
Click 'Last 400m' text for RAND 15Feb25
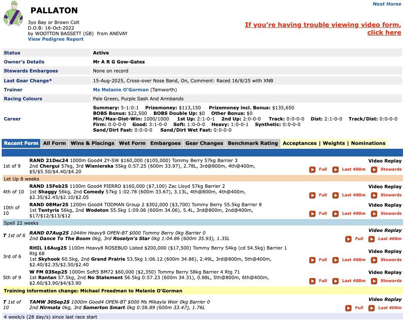(353, 195)
